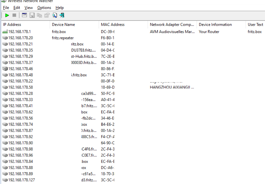Screen dimensions: 265x184
Task: Open Advanced Options window icon in toolbar
Action: point(24,15)
